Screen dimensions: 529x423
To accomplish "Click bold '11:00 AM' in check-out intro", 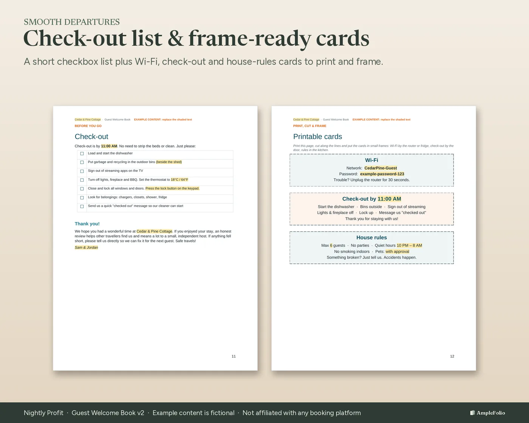I will click(x=109, y=146).
